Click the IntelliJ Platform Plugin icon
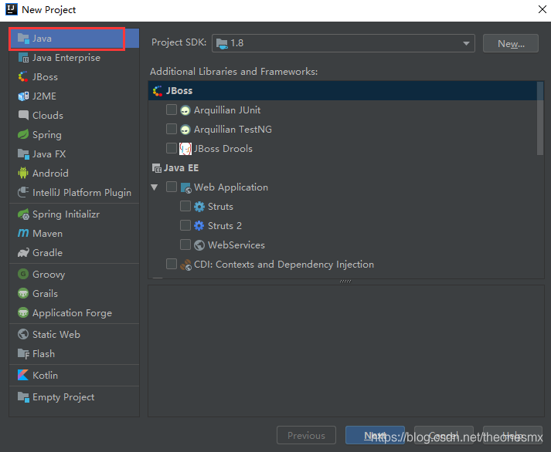 (x=23, y=192)
